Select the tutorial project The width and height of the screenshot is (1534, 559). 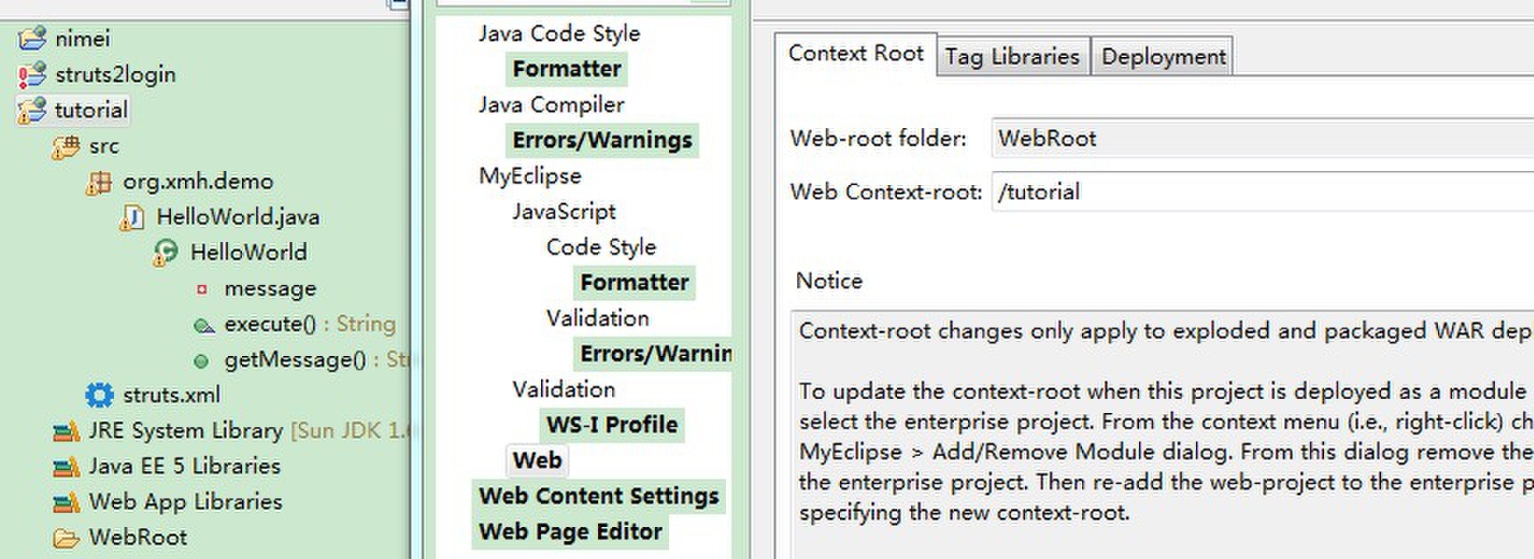coord(91,109)
